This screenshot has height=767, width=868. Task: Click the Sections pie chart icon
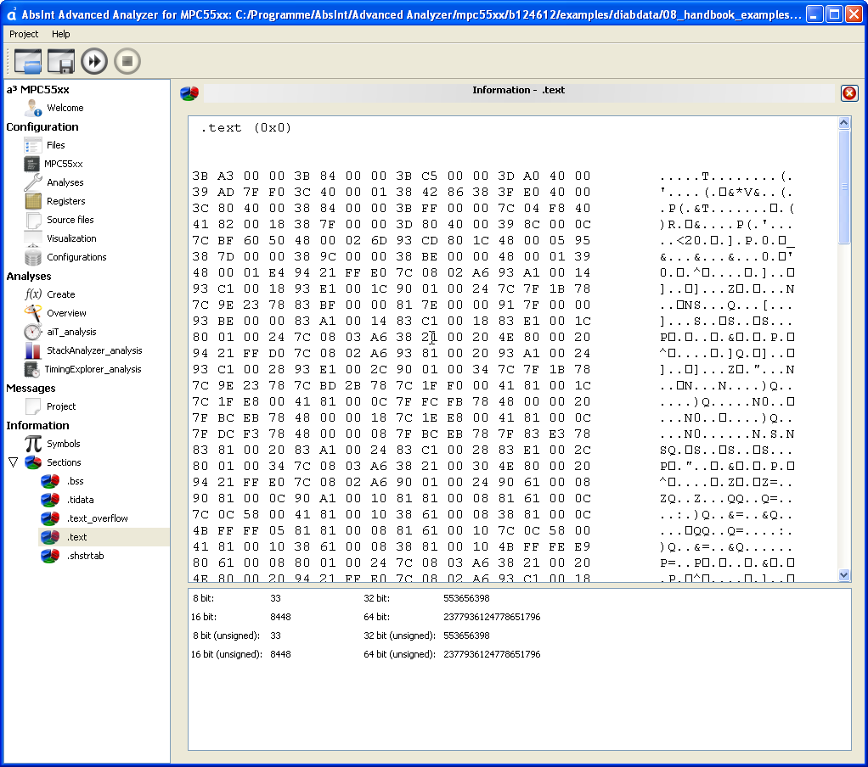(33, 462)
